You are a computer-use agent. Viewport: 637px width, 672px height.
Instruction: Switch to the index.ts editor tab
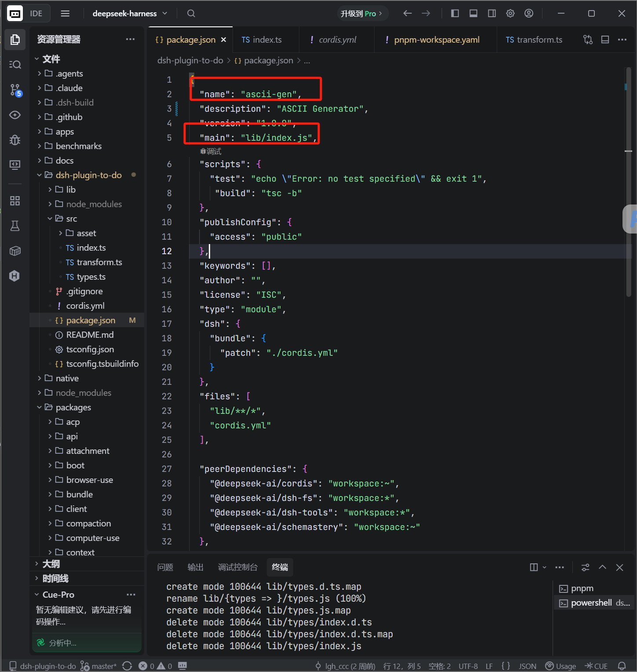pos(266,40)
